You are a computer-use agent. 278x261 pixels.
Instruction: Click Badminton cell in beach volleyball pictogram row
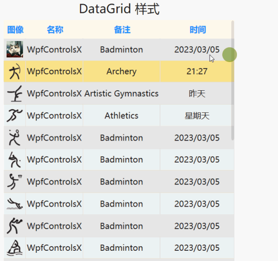point(122,204)
